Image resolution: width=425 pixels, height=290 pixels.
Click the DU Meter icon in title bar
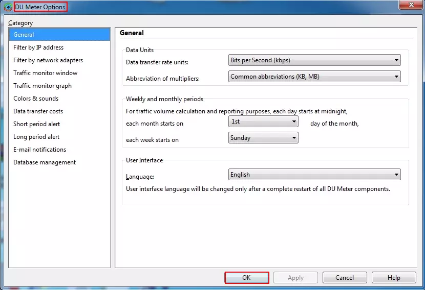(8, 7)
